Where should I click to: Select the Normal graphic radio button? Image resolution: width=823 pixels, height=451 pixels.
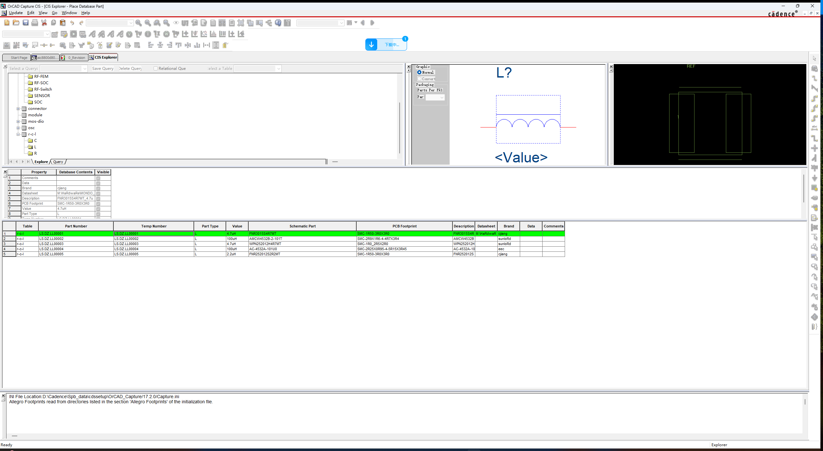pyautogui.click(x=420, y=72)
